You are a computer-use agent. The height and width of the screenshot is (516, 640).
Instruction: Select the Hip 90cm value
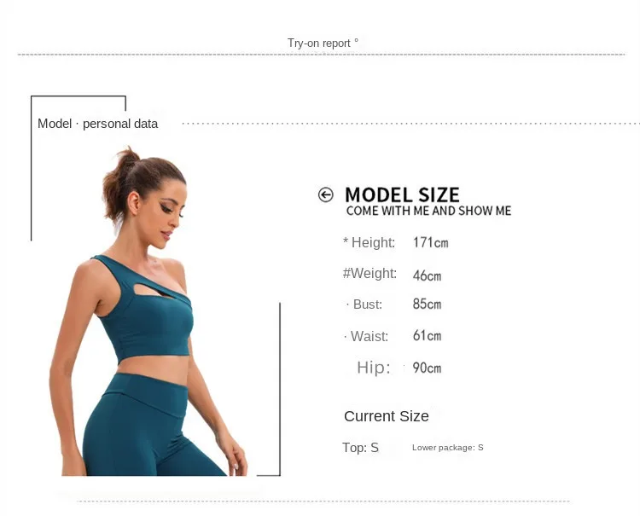(427, 368)
